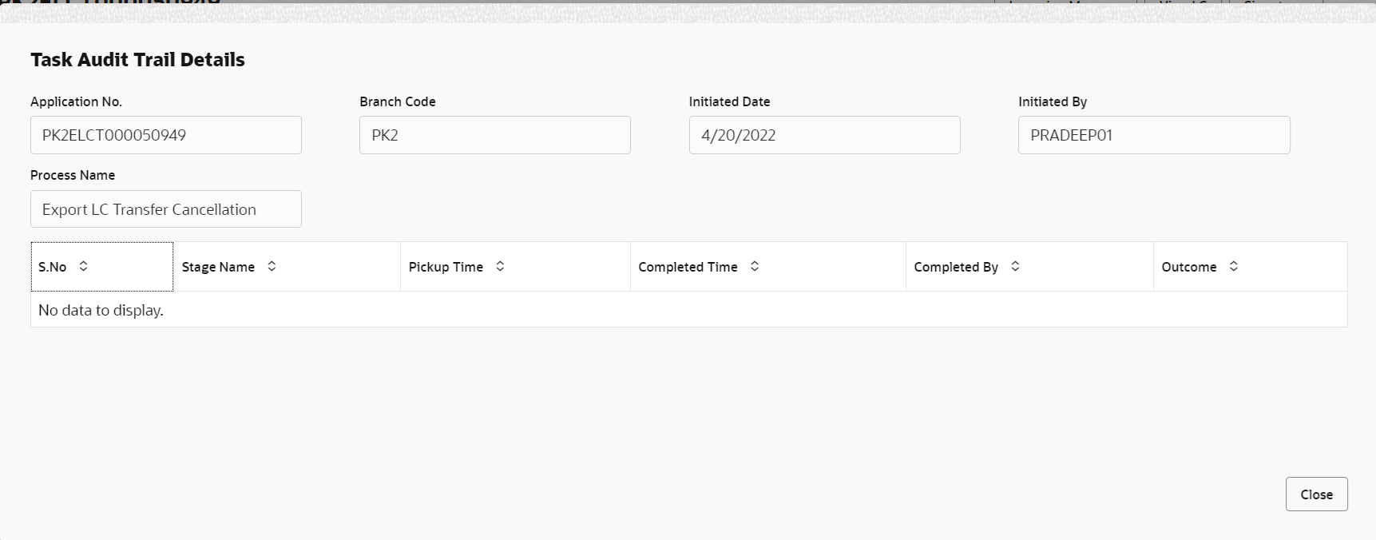
Task: Click the Task Audit Trail Details heading
Action: [137, 60]
